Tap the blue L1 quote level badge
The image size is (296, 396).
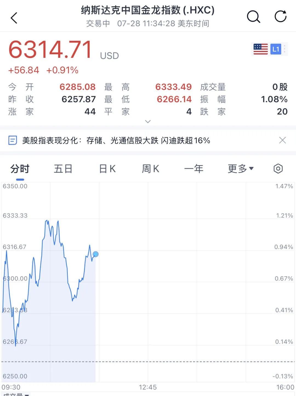(x=276, y=49)
